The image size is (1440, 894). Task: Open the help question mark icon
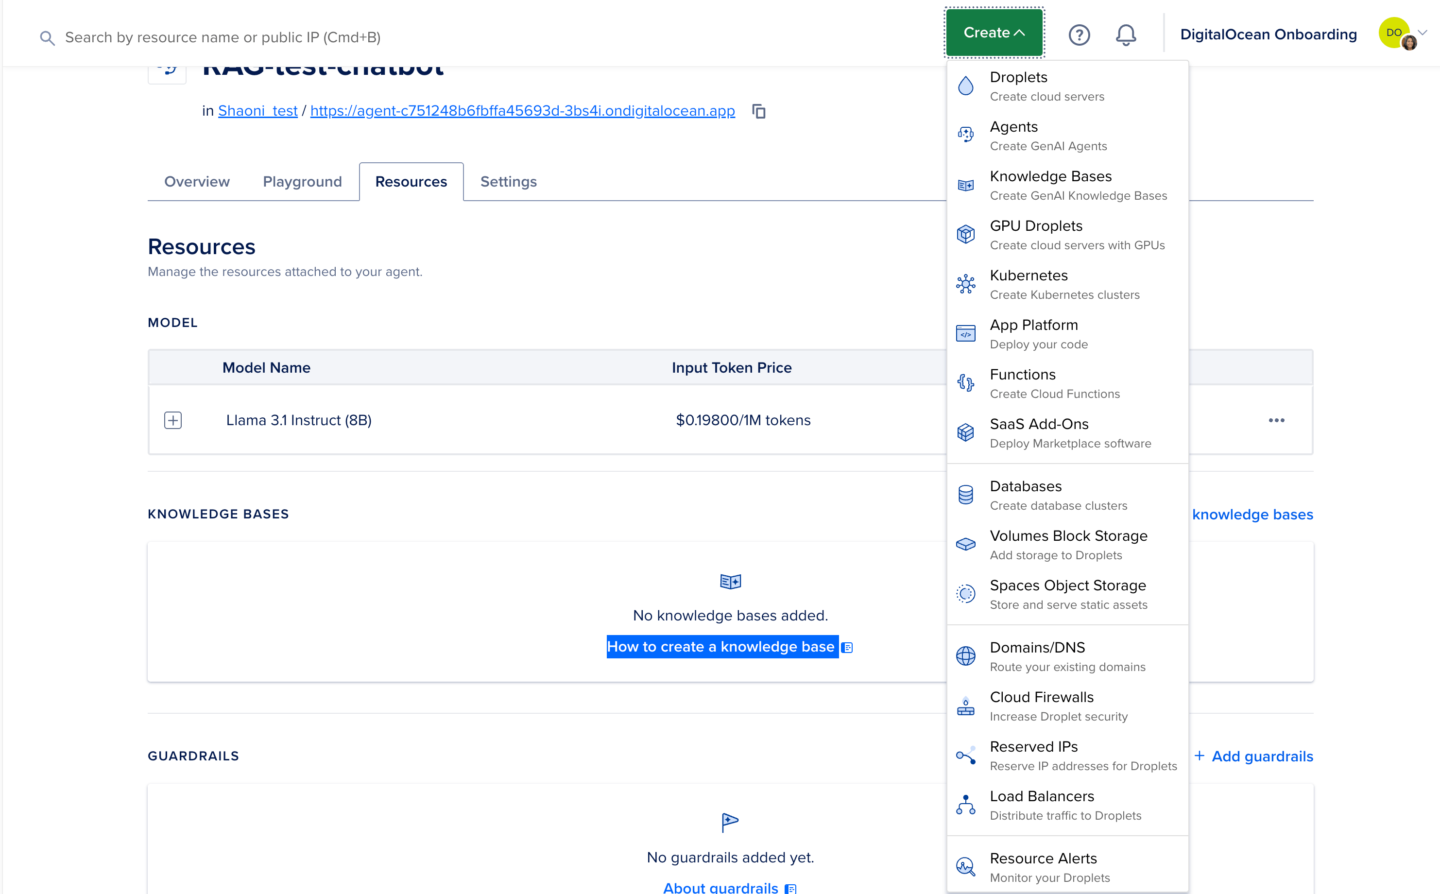click(1079, 35)
